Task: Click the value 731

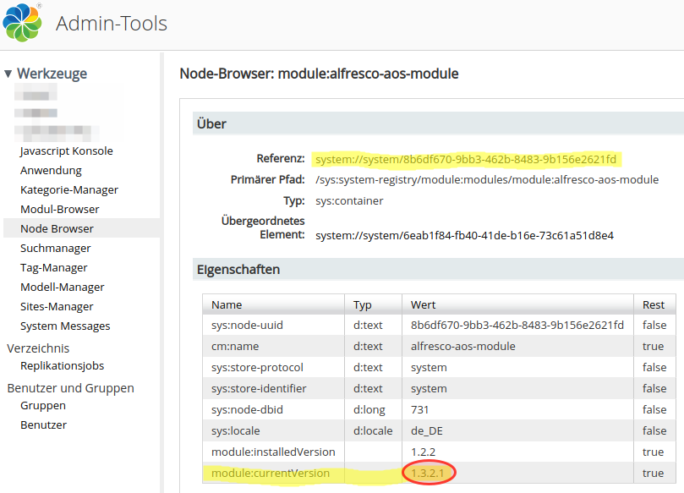Action: point(419,409)
